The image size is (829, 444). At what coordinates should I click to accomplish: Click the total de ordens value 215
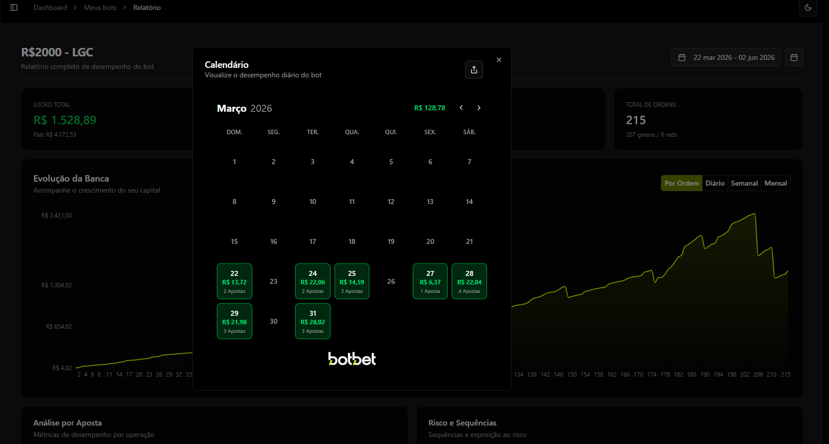coord(636,120)
